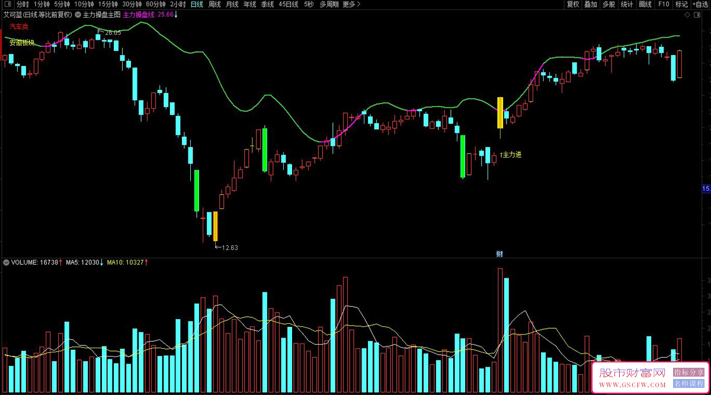This screenshot has width=711, height=395.
Task: Select the 2小时 period tab
Action: coord(178,4)
